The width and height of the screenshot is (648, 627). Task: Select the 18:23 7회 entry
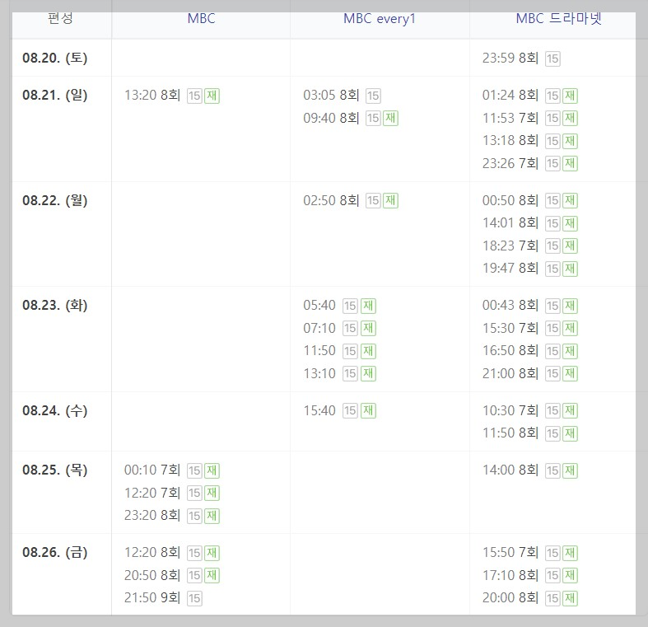[x=510, y=246]
